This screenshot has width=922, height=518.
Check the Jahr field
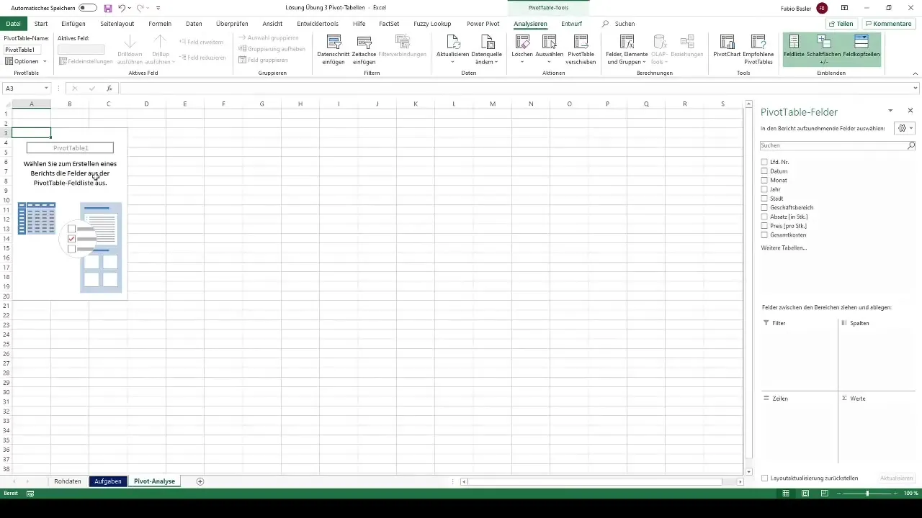(x=765, y=189)
